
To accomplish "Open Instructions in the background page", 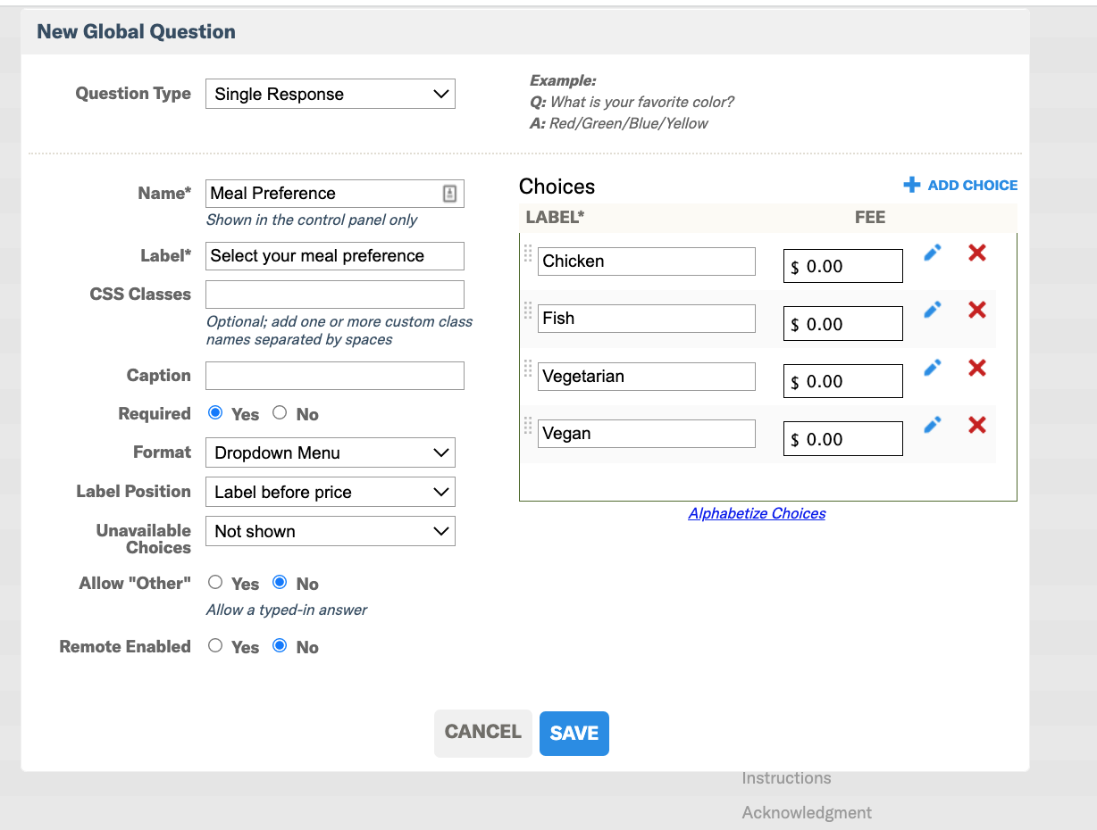I will (786, 778).
